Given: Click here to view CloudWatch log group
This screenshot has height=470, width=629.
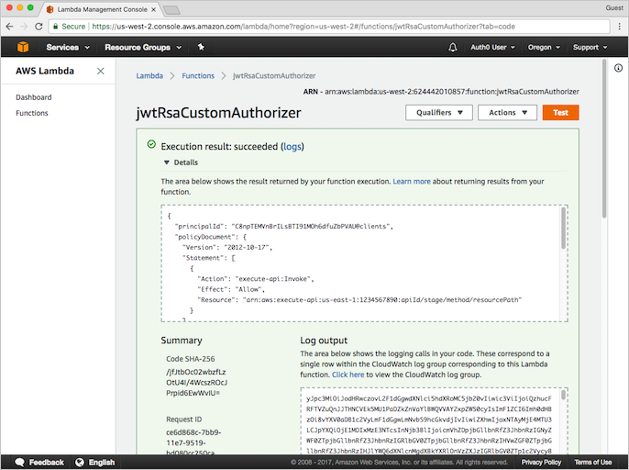Looking at the screenshot, I should coord(348,375).
